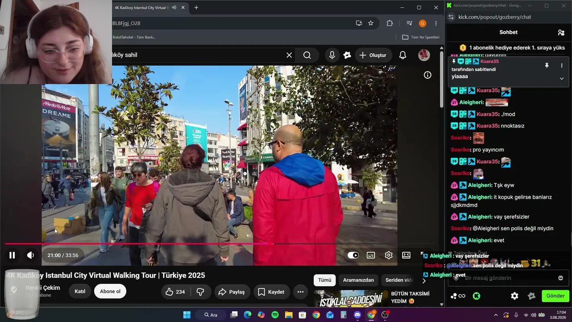Open taskbar search Ara box
Image resolution: width=572 pixels, height=322 pixels.
(210, 315)
